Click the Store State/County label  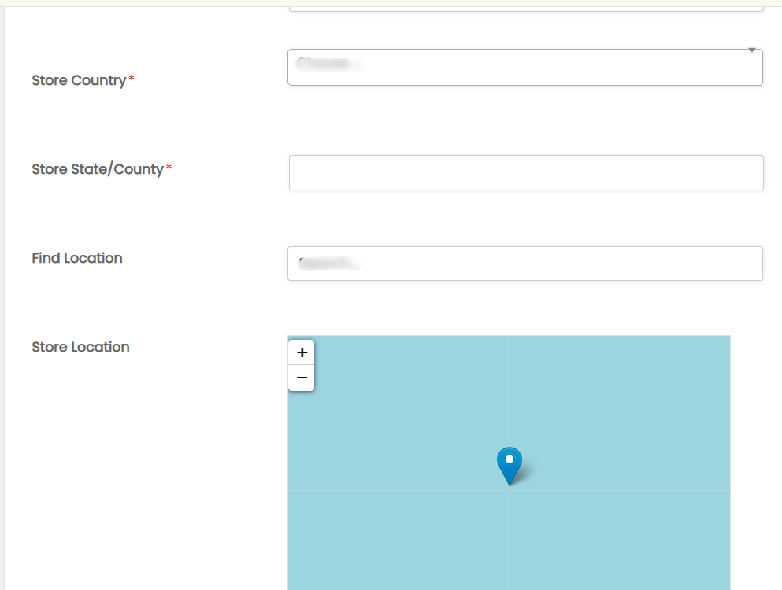point(98,169)
